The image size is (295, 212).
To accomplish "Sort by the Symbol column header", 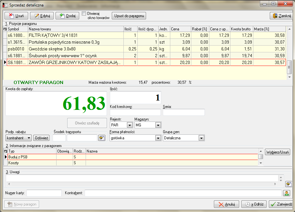I will point(17,29).
